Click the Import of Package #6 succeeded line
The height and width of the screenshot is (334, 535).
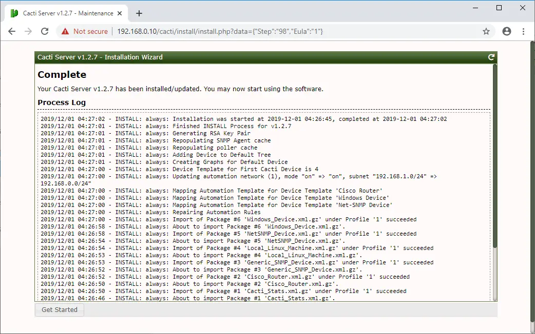pyautogui.click(x=228, y=219)
